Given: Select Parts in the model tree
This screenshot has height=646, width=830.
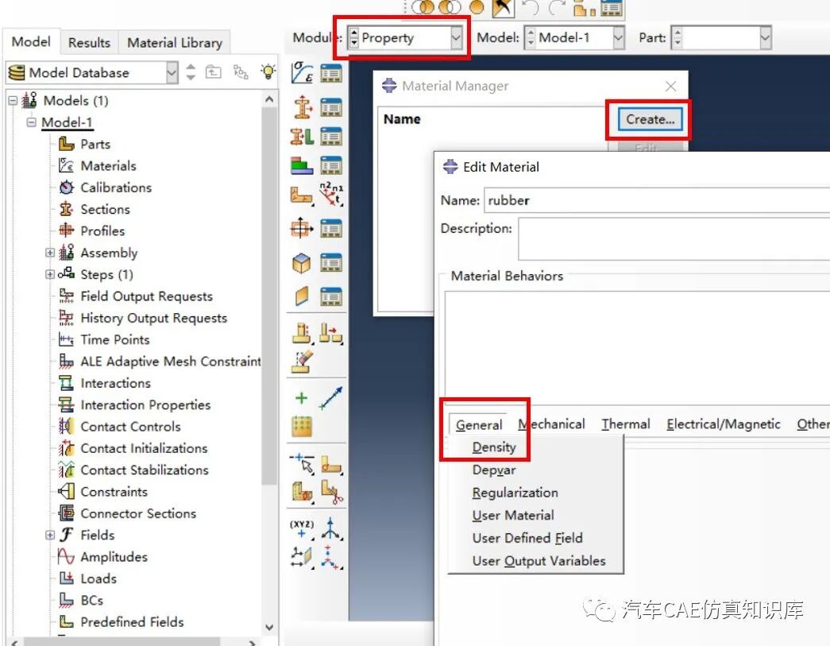Looking at the screenshot, I should click(95, 144).
